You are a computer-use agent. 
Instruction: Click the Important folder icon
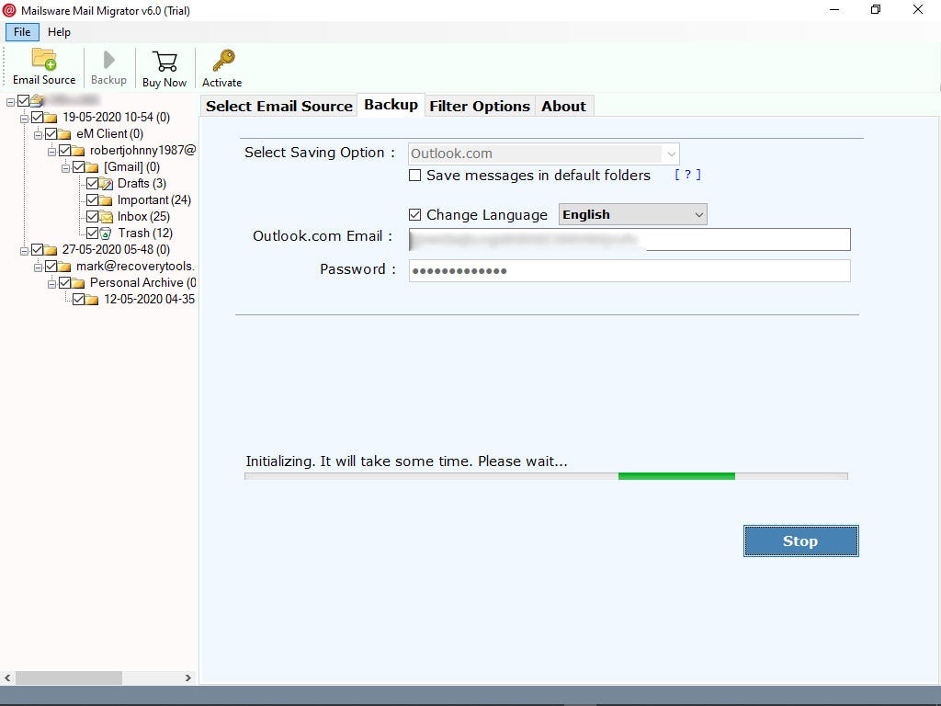click(106, 199)
